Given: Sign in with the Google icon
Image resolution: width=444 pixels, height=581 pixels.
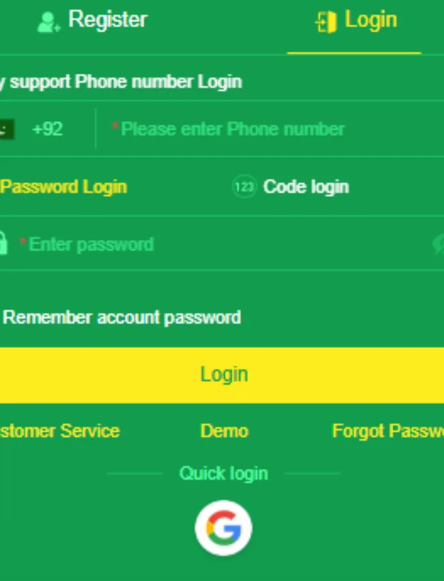Looking at the screenshot, I should (223, 528).
